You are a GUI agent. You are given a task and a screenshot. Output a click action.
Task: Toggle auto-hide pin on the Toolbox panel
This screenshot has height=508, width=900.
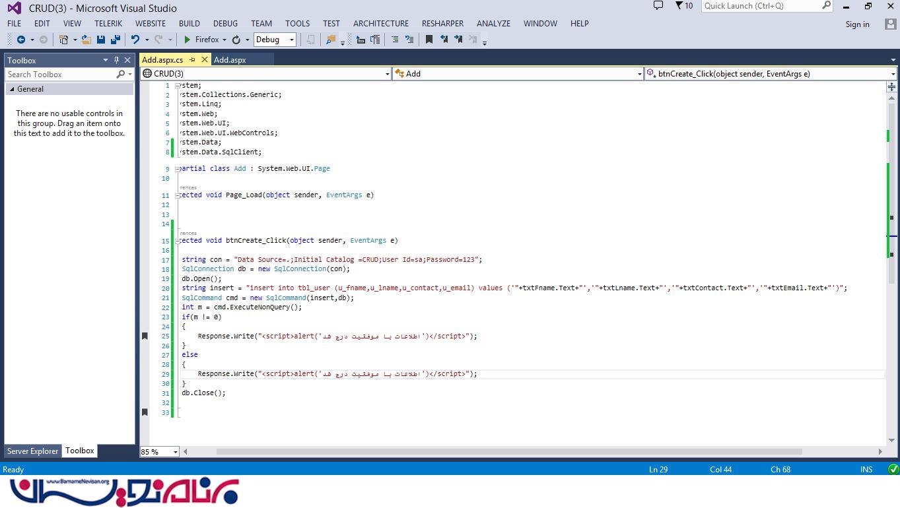tap(117, 60)
